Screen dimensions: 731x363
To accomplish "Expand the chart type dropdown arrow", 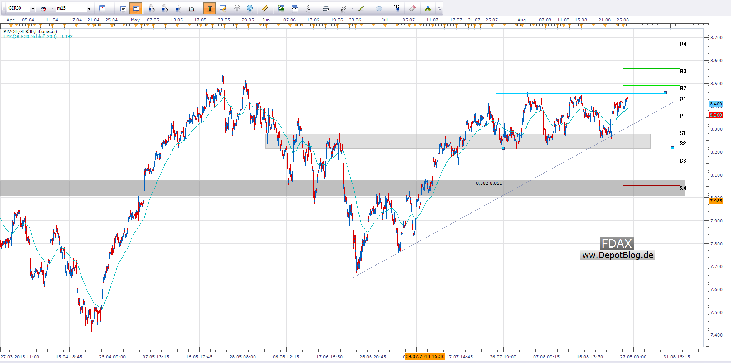I will click(111, 8).
